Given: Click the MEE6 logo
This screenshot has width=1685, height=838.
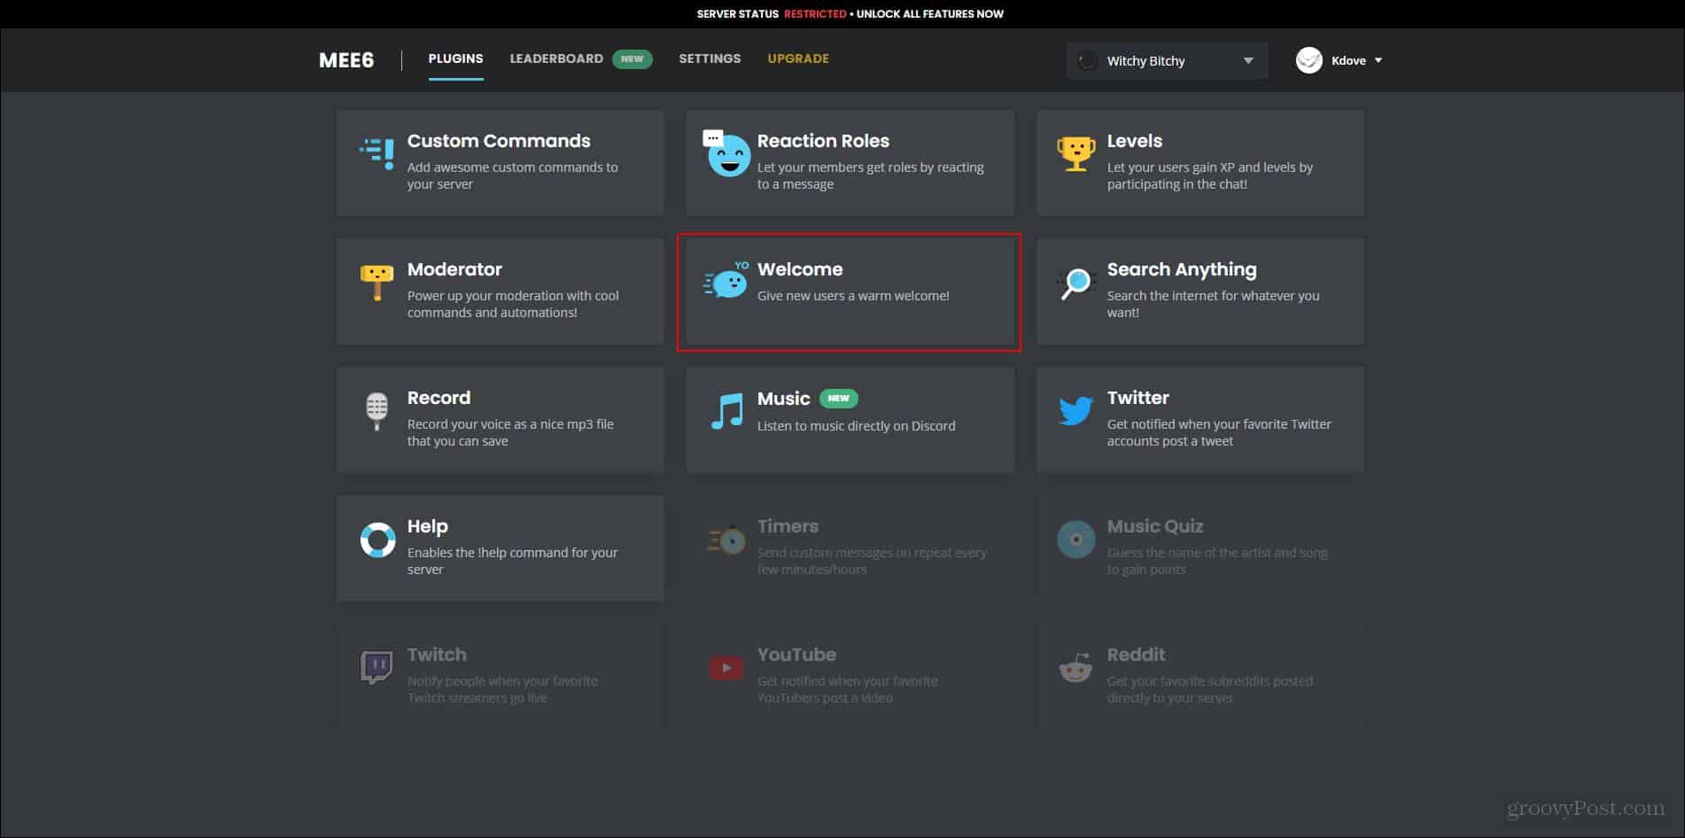Looking at the screenshot, I should coord(346,60).
